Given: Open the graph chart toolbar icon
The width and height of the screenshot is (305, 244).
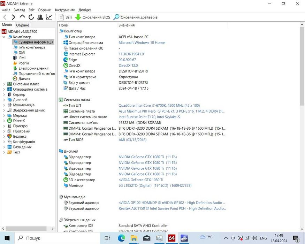Looking at the screenshot, I should coord(49,17).
